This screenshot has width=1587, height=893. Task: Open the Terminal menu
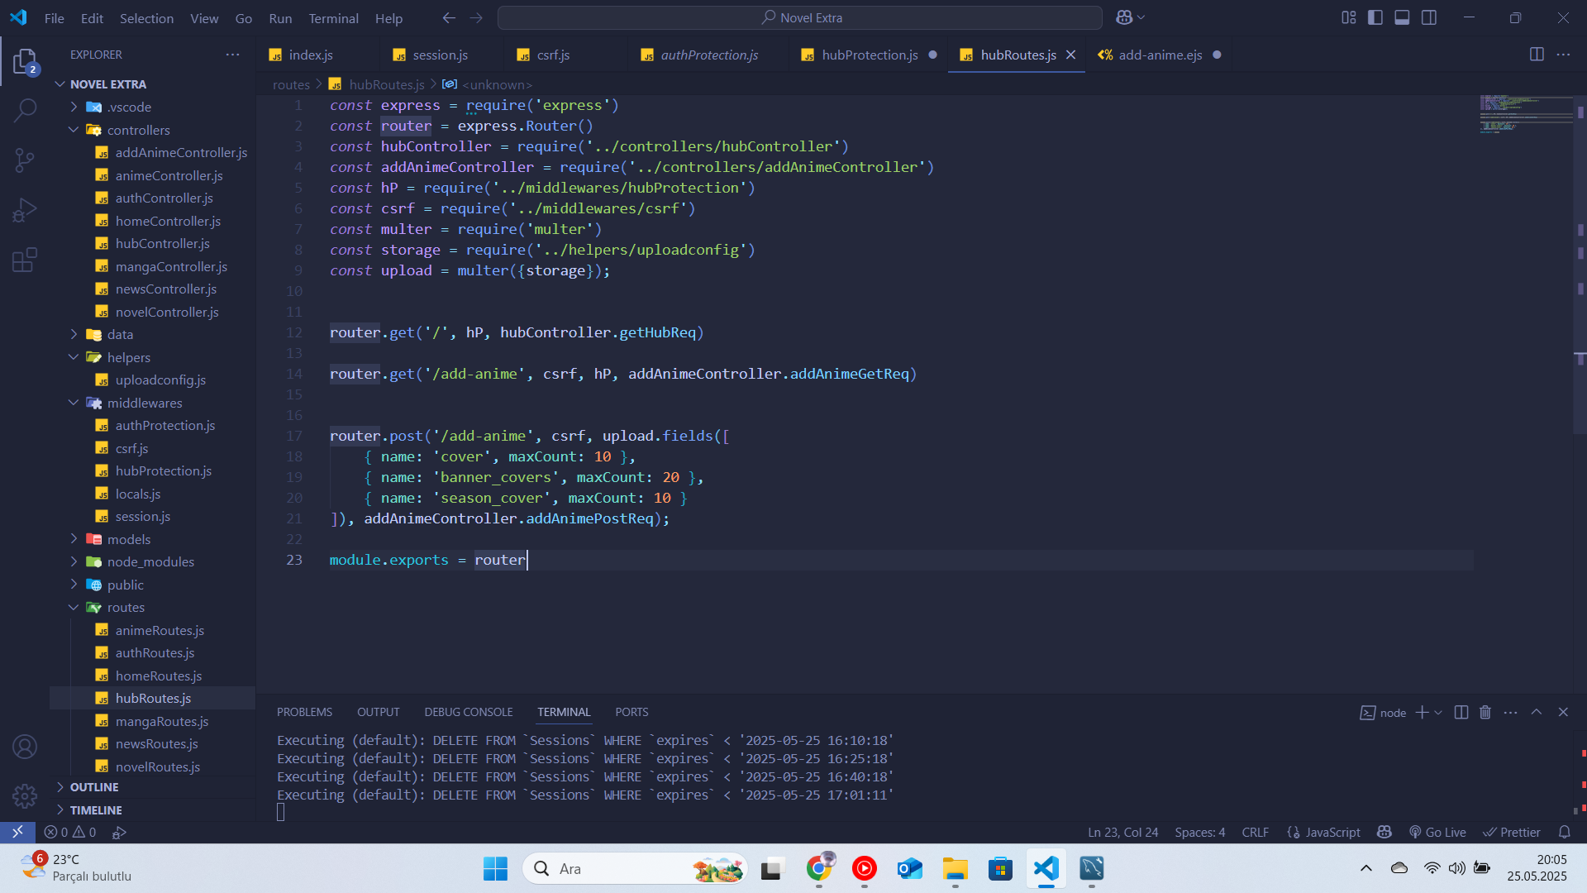coord(333,18)
